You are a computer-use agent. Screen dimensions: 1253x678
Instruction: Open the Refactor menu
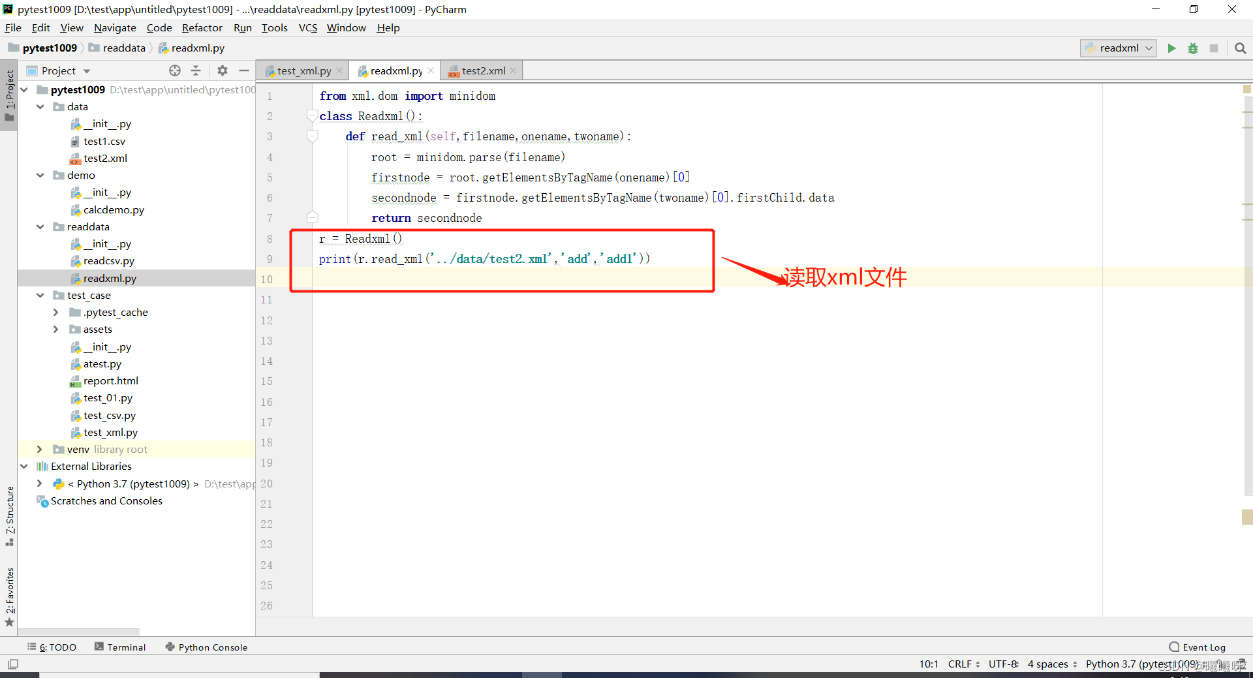(x=202, y=27)
